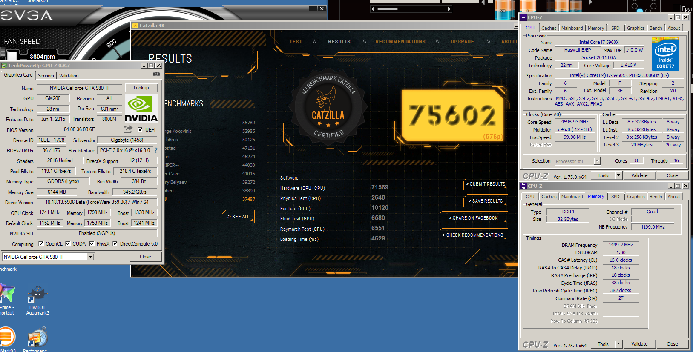Open the HWBOT Aquamark3 desktop icon
Screen dimensions: 693x352
tap(37, 295)
